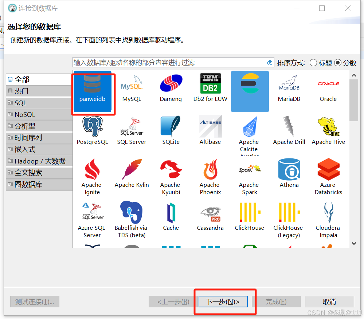Click the scrollbar down arrow
364x319 pixels.
tap(354, 243)
